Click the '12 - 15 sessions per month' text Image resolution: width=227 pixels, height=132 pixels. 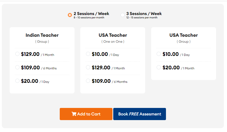pyautogui.click(x=142, y=18)
